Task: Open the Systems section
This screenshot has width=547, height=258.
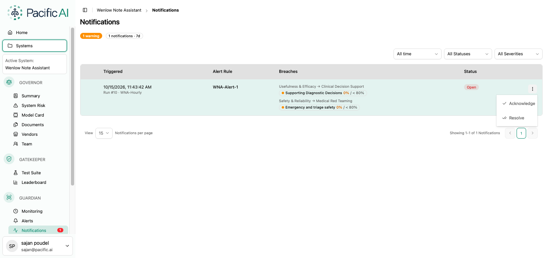Action: 34,46
